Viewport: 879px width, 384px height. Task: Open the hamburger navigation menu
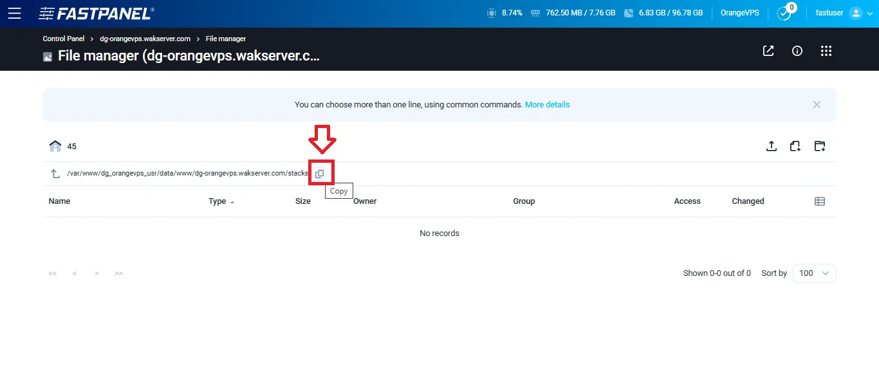[x=14, y=13]
